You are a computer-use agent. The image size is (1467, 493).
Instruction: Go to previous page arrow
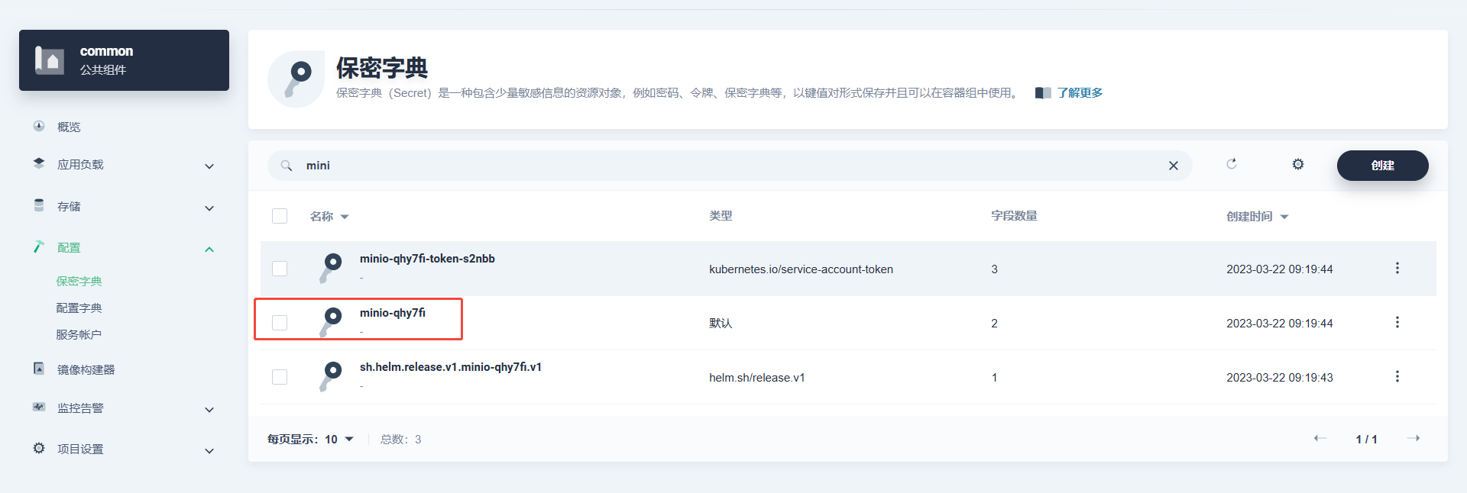(x=1320, y=438)
